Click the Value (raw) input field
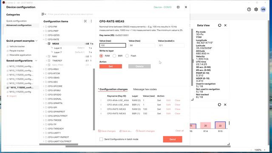The width and height of the screenshot is (272, 153). (113, 45)
